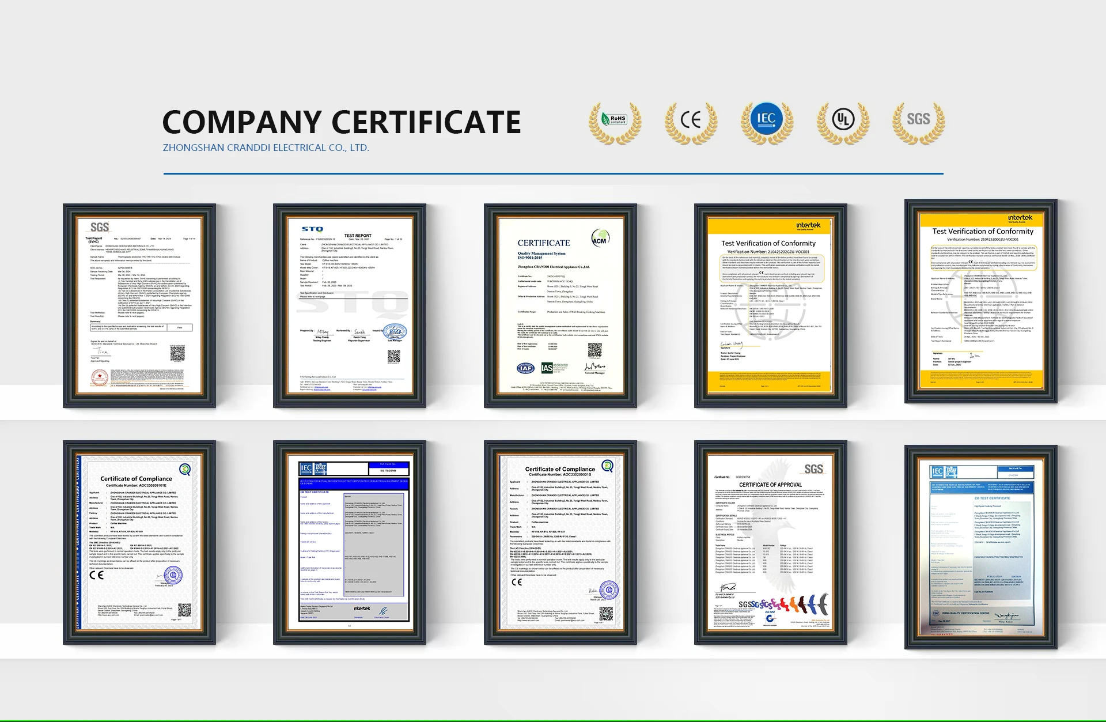Click the RoHS compliant laurel badge
This screenshot has height=722, width=1106.
[615, 122]
